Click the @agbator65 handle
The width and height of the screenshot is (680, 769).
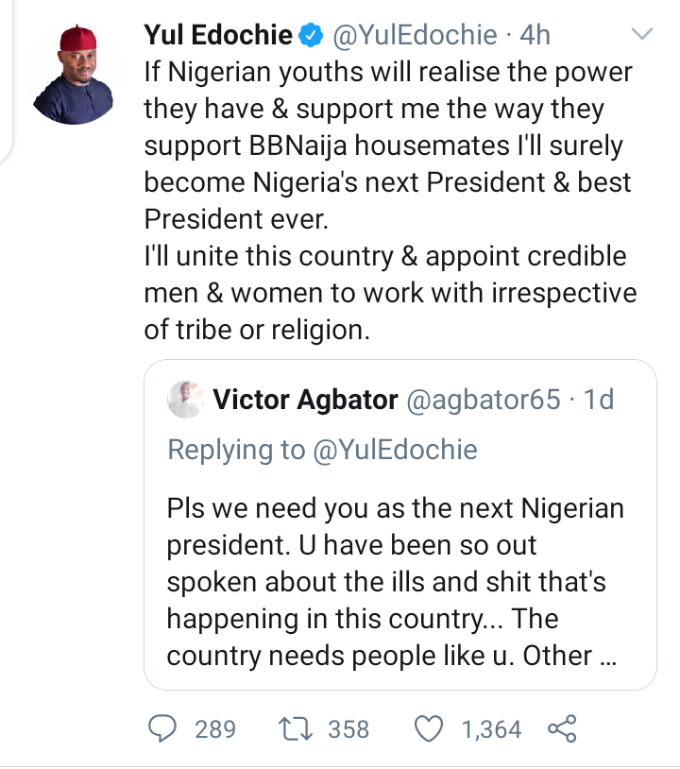click(x=483, y=400)
